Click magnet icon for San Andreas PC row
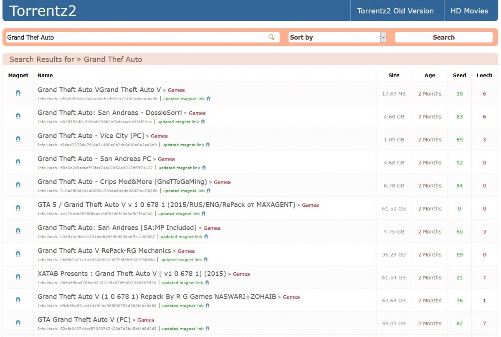The image size is (501, 337). click(x=18, y=162)
